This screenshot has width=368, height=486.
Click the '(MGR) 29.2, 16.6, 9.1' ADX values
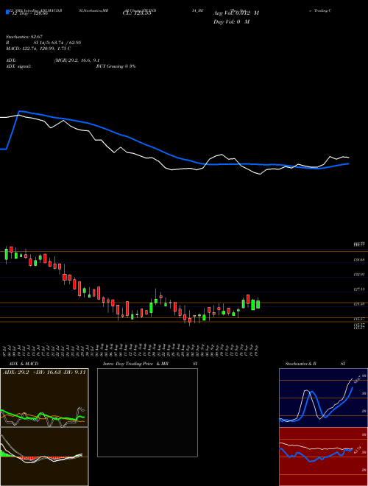click(x=77, y=60)
